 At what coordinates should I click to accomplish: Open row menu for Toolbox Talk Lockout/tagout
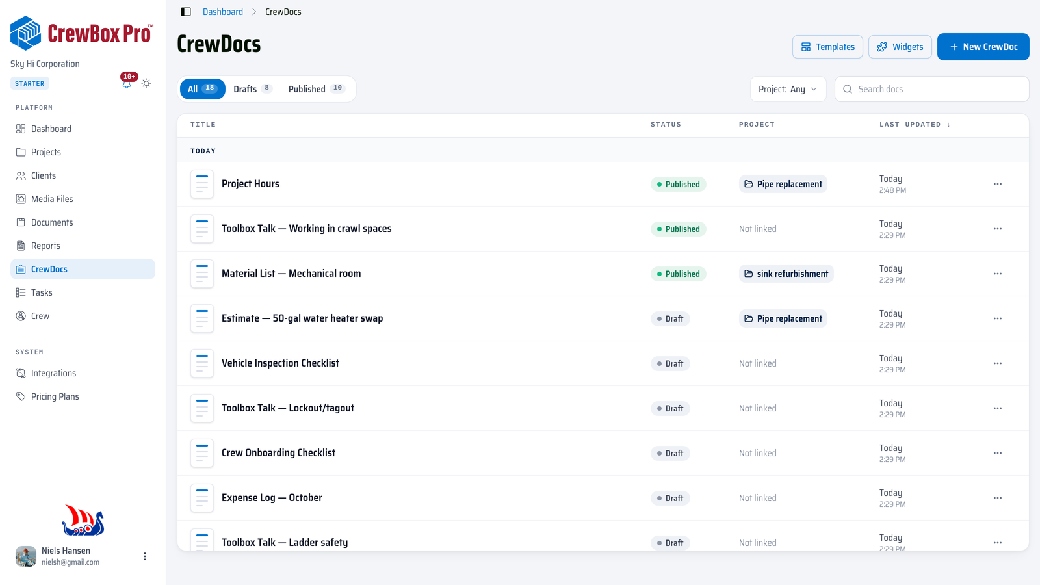pos(998,408)
